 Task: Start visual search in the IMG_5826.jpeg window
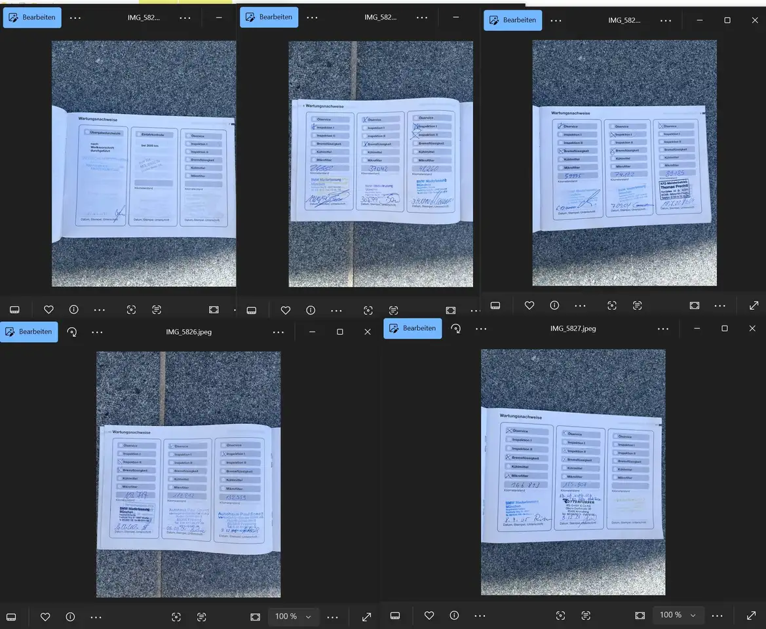pos(176,617)
